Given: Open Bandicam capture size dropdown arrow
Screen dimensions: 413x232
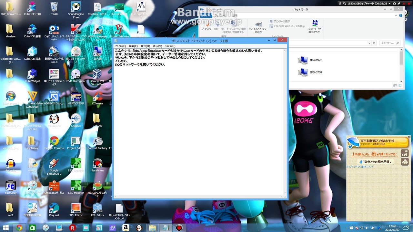Looking at the screenshot, I should (x=389, y=3).
